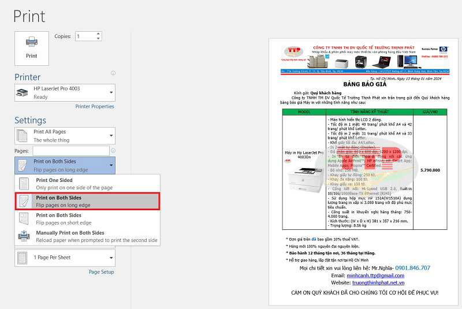Click the Print All Pages document icon

pyautogui.click(x=22, y=136)
